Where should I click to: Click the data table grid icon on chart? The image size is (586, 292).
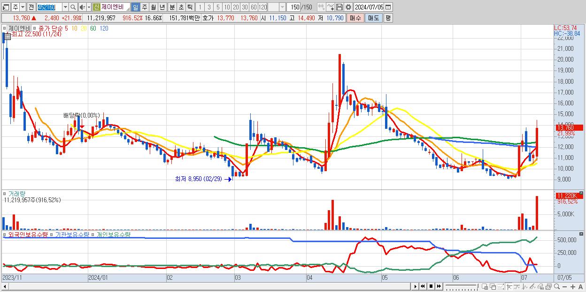[x=8, y=36]
